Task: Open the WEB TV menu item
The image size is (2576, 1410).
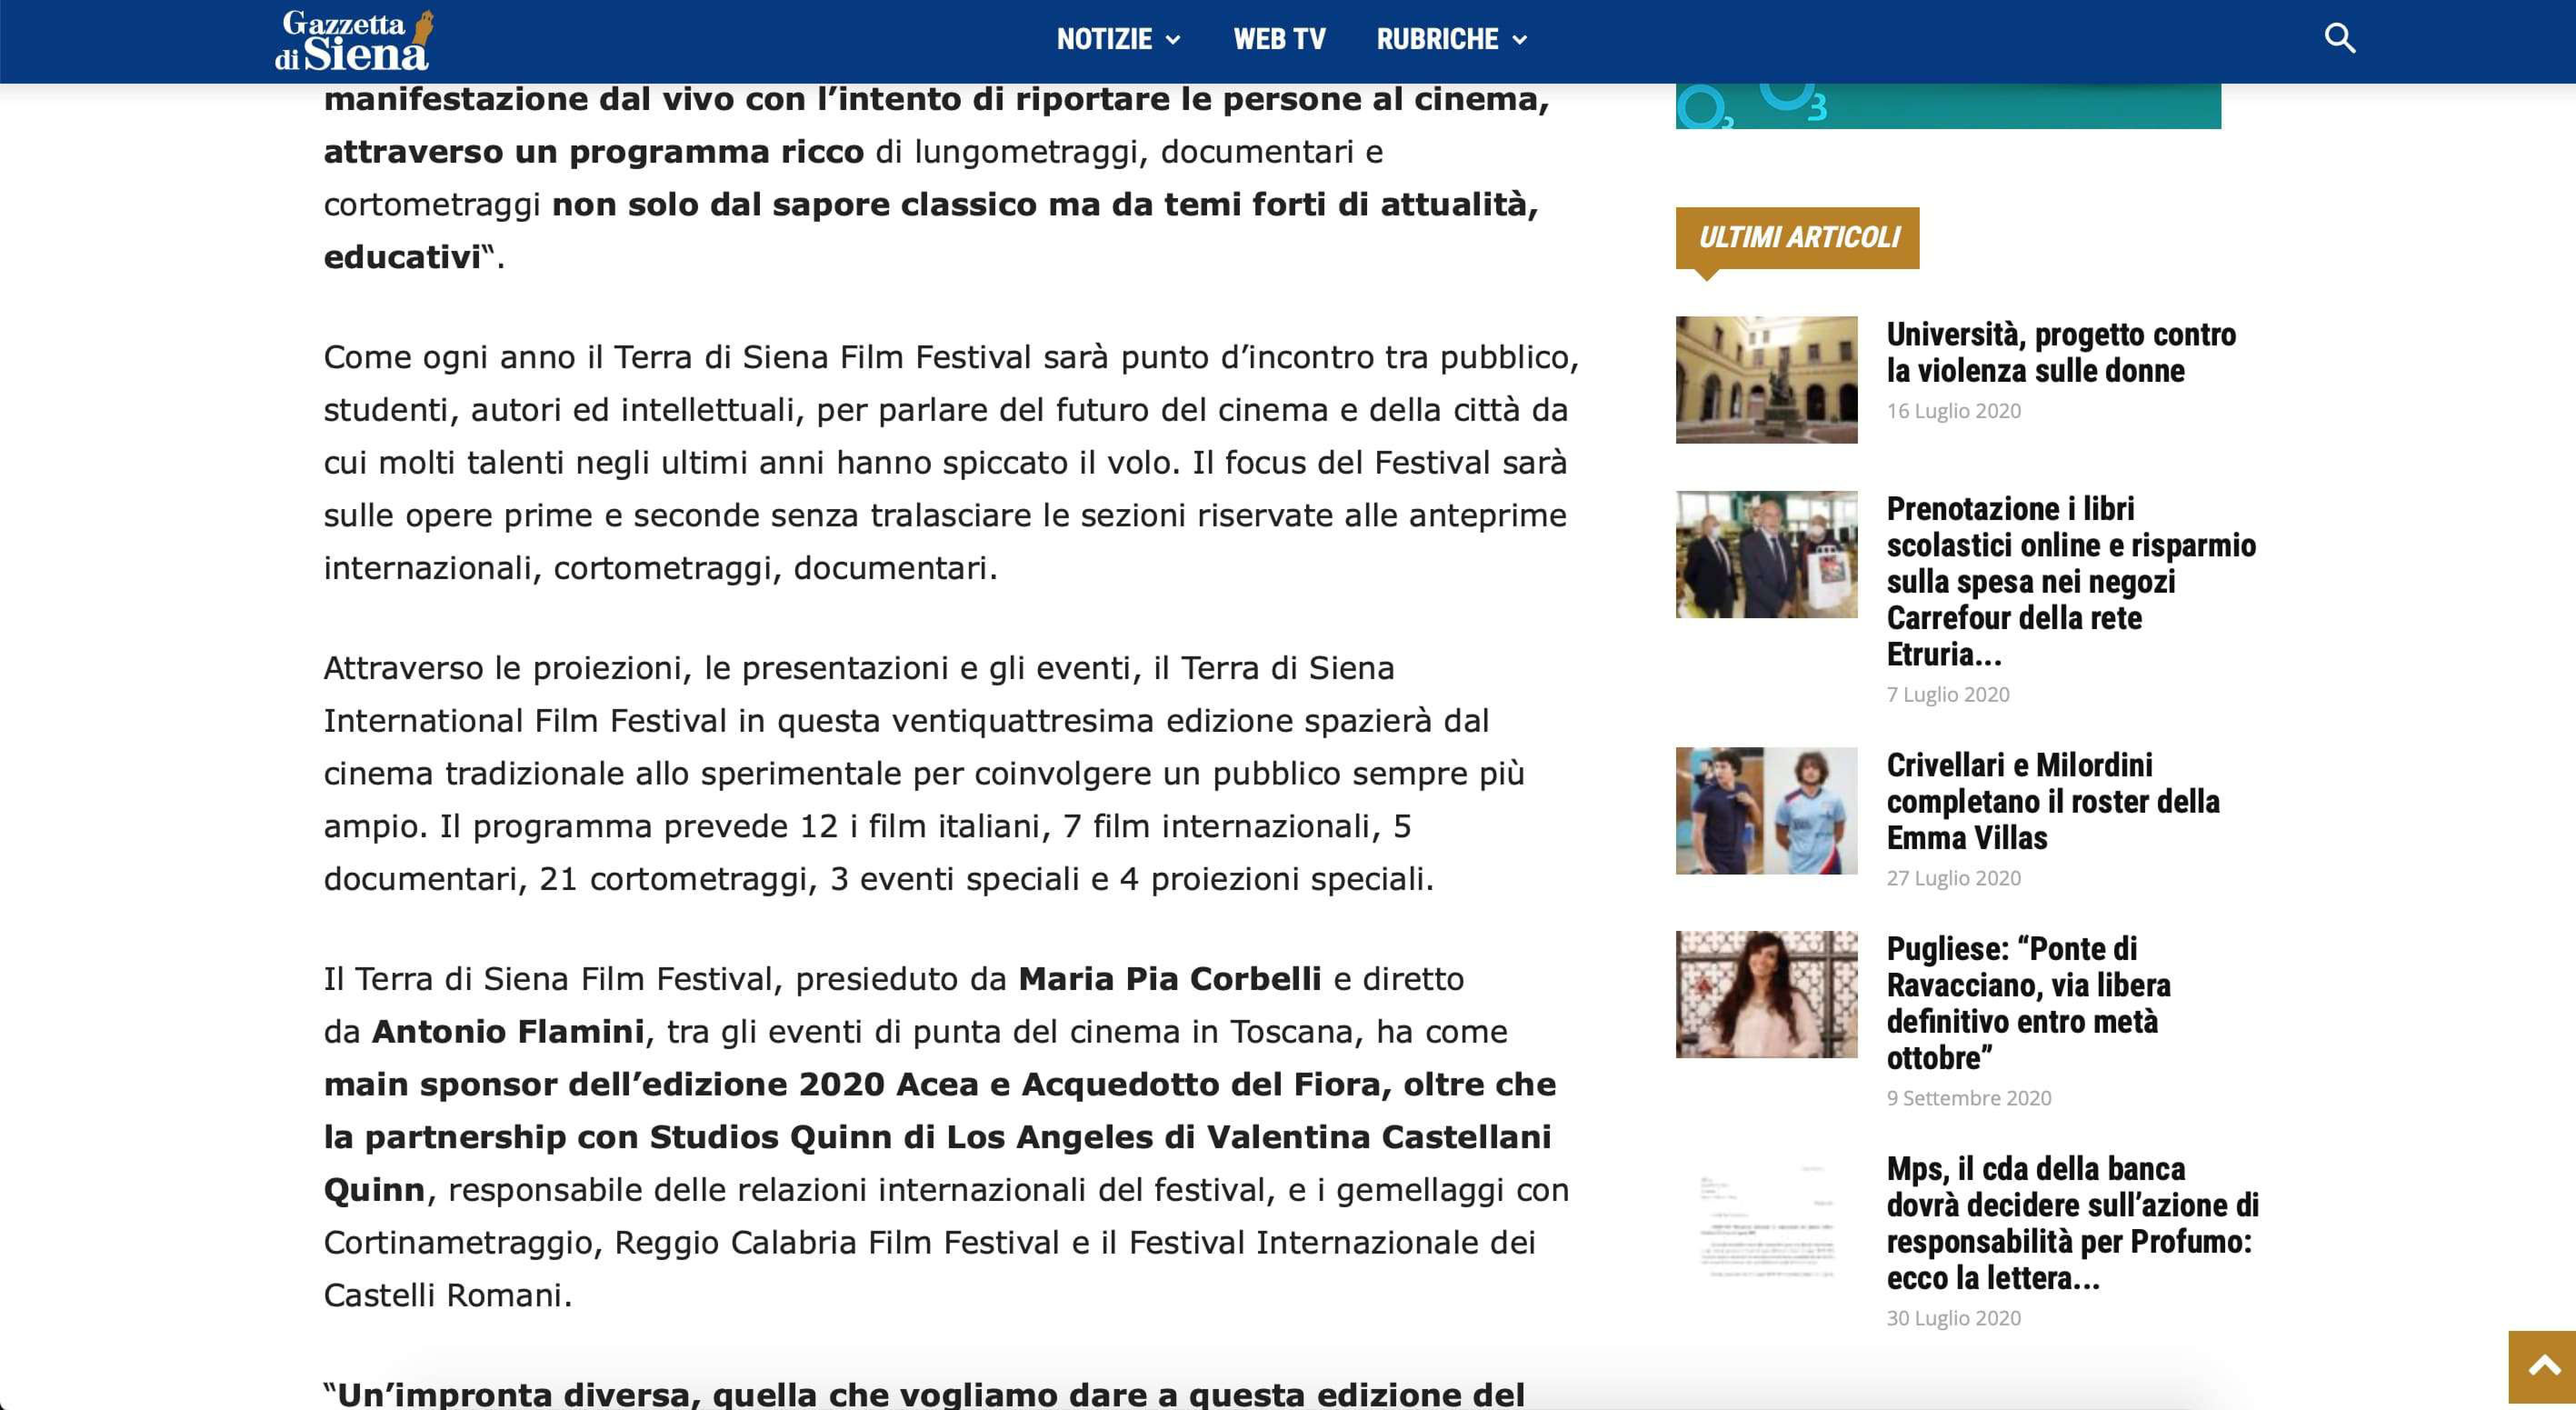Action: click(x=1279, y=39)
